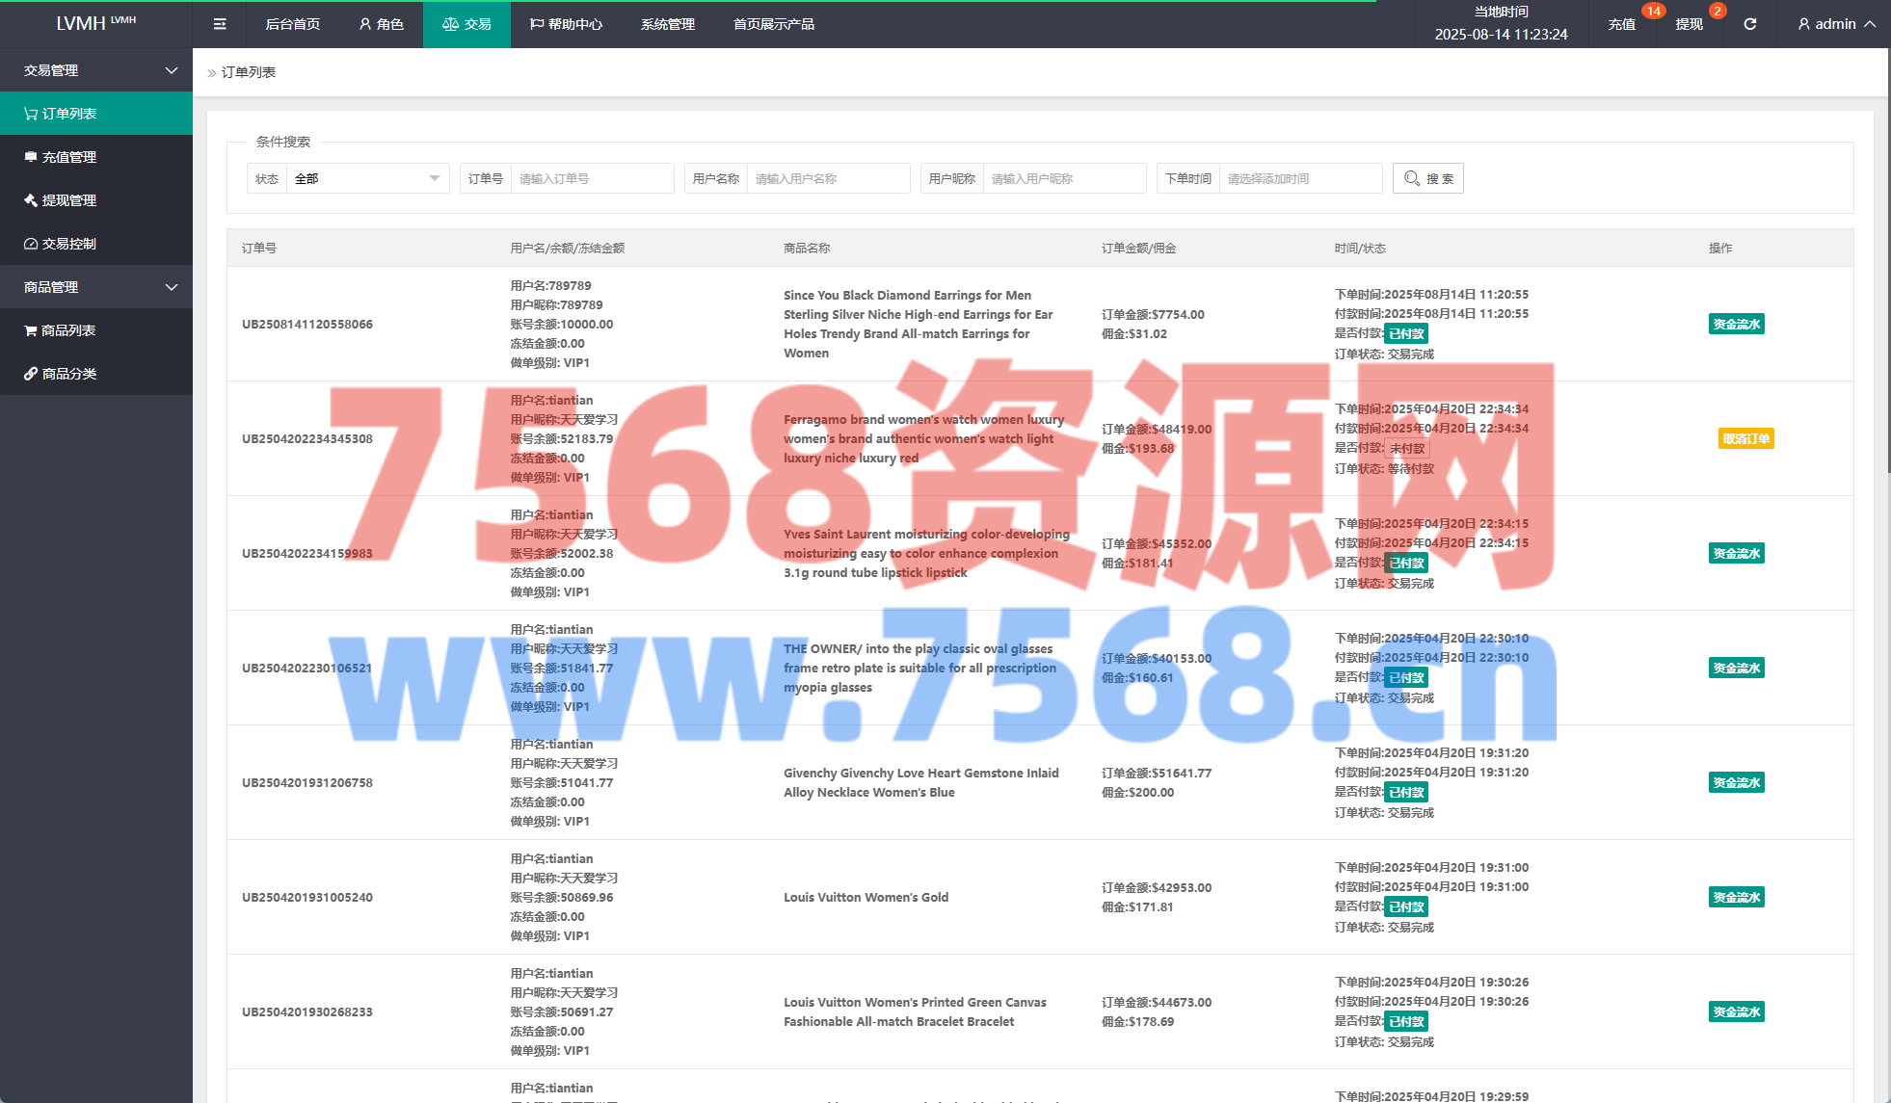Click the 商品列表 cart icon
The image size is (1891, 1103).
pyautogui.click(x=31, y=330)
